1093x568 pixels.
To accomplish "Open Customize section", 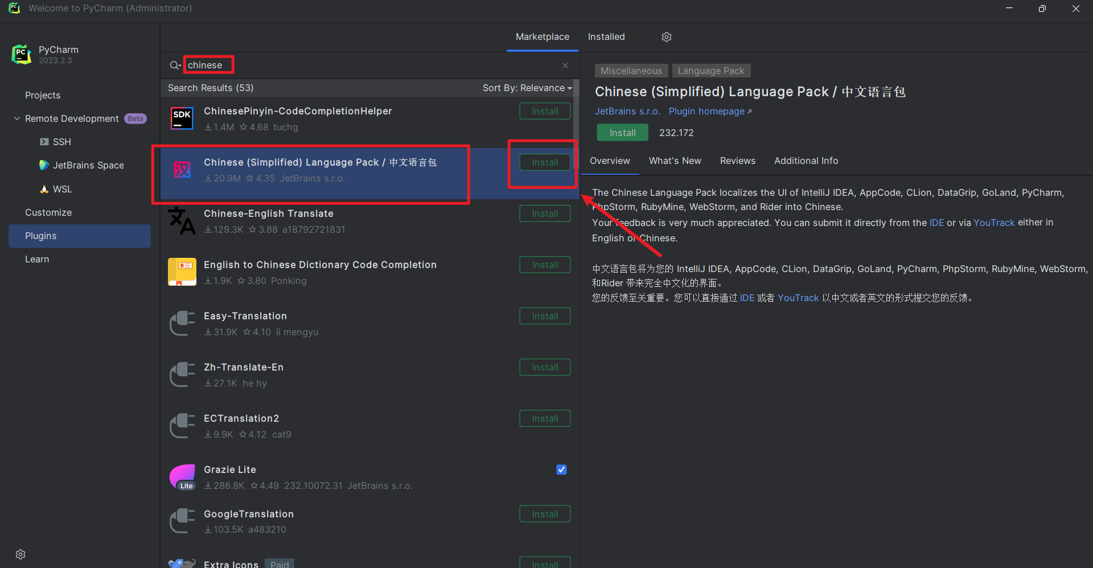I will tap(48, 212).
